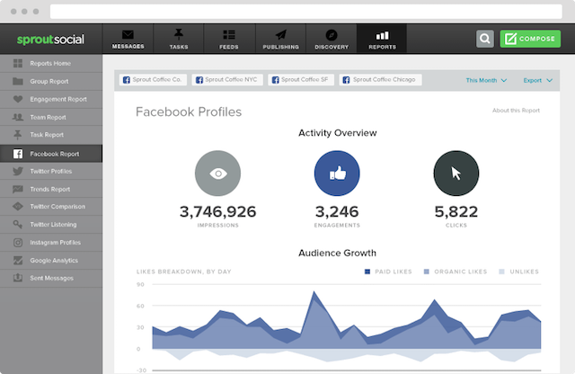Viewport: 575px width, 374px height.
Task: Expand the This Month date dropdown
Action: 486,80
